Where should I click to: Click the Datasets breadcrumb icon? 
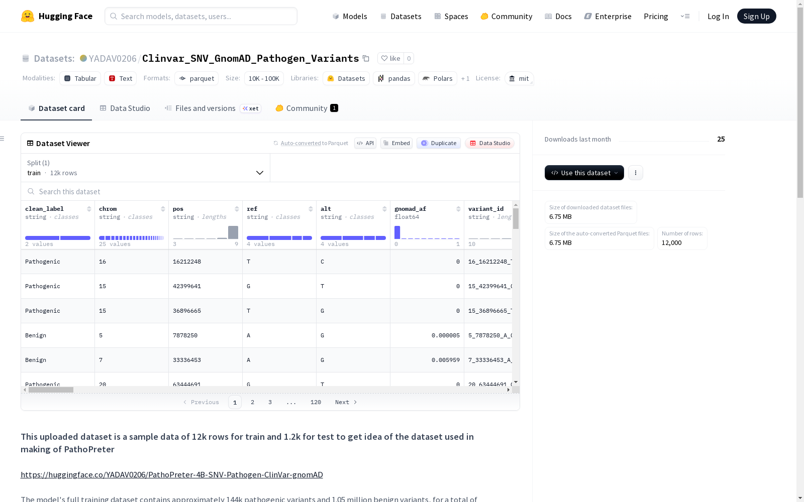[x=26, y=59]
